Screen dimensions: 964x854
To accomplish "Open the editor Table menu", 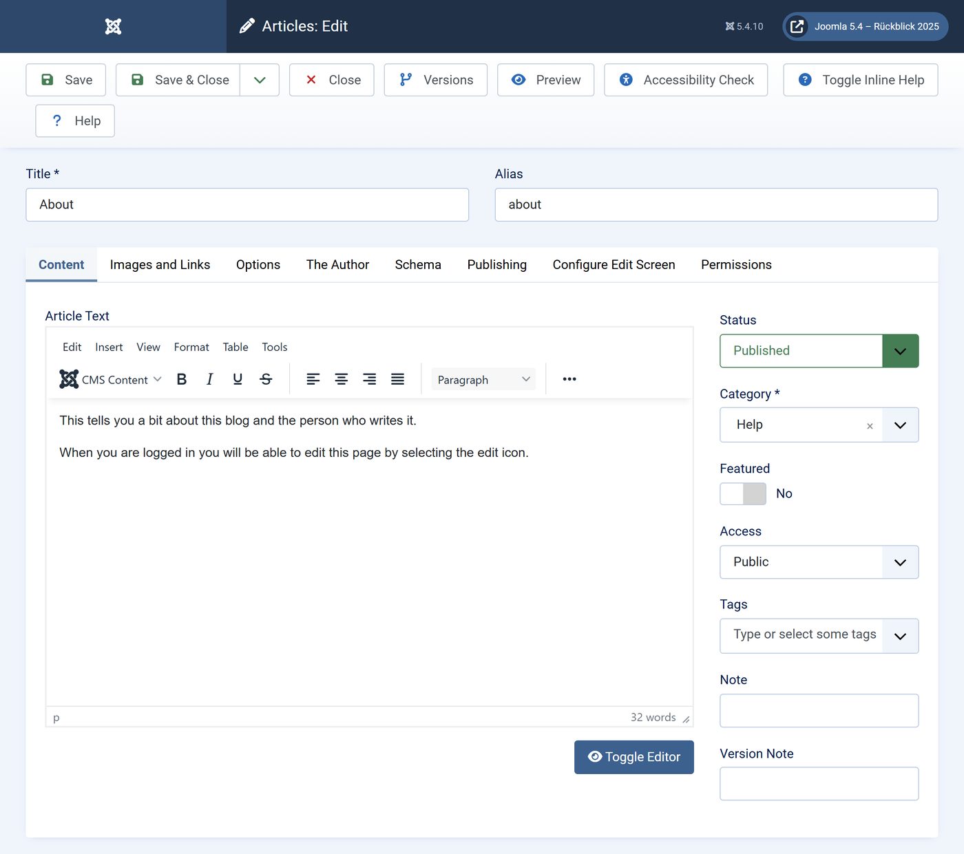I will (235, 347).
